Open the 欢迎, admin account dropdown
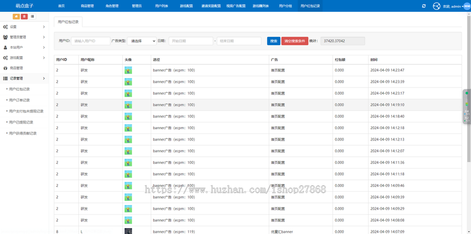The image size is (471, 234). click(x=453, y=6)
